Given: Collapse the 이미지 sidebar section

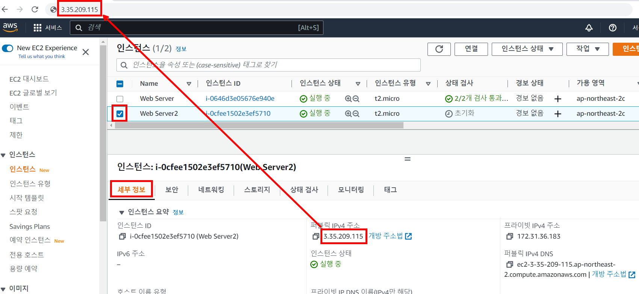Looking at the screenshot, I should [3, 289].
